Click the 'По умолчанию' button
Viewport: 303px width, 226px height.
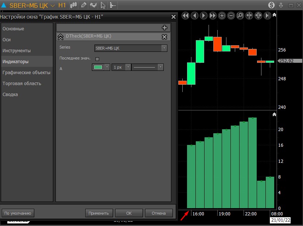(x=18, y=213)
